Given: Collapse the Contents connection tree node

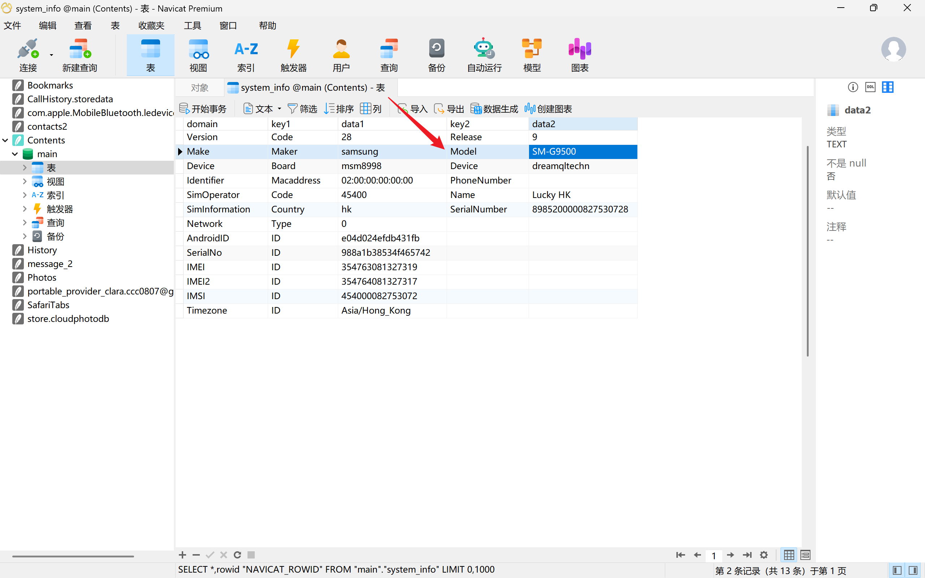Looking at the screenshot, I should coord(5,140).
